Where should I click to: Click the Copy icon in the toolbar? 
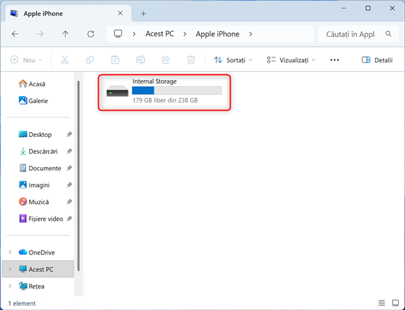pos(90,60)
